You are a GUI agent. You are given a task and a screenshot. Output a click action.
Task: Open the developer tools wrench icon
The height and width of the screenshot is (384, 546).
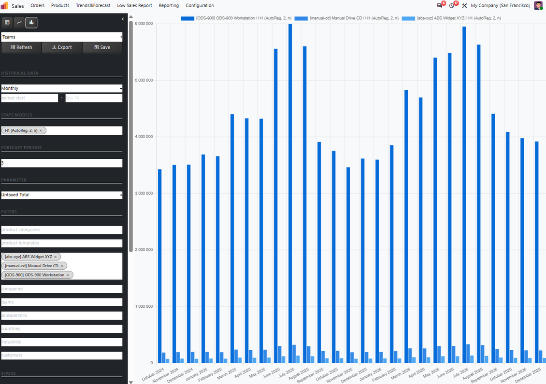point(464,6)
